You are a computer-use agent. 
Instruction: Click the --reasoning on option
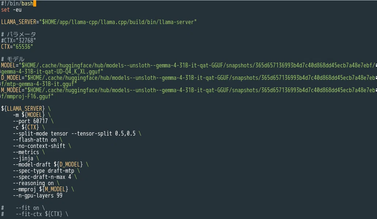33,183
